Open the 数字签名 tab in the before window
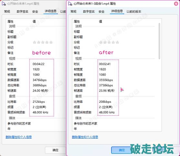The height and width of the screenshot is (156, 180). [22, 12]
